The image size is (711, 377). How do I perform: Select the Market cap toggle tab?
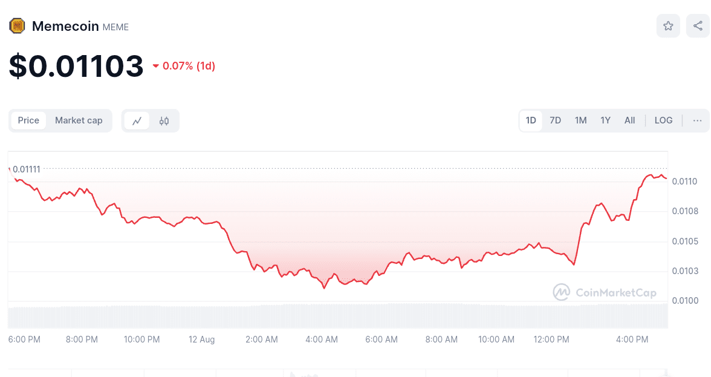(79, 120)
